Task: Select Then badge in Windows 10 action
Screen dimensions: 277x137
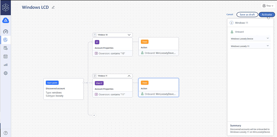Action: (144, 42)
